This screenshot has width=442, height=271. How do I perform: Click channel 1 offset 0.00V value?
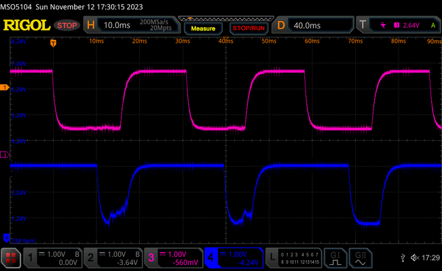pos(68,263)
